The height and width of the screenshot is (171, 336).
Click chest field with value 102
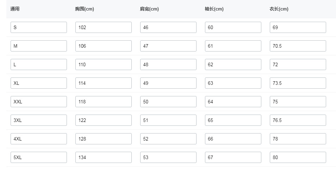click(104, 27)
